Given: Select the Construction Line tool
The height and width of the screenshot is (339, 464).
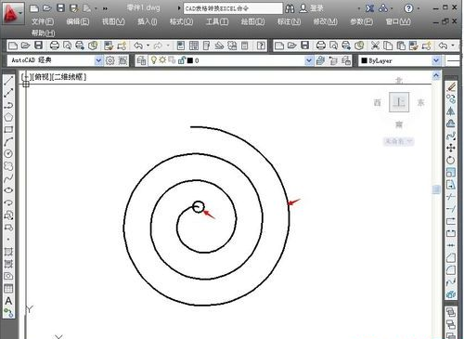Looking at the screenshot, I should click(x=8, y=93).
